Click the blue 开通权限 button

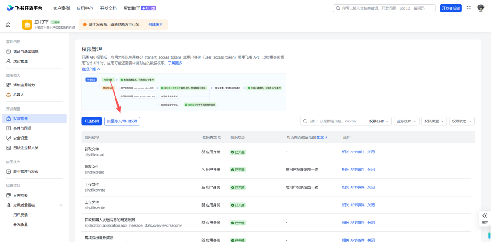[x=91, y=121]
